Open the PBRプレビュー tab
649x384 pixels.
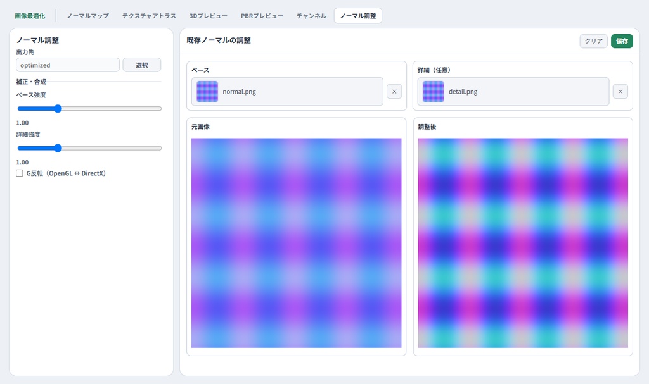tap(262, 16)
